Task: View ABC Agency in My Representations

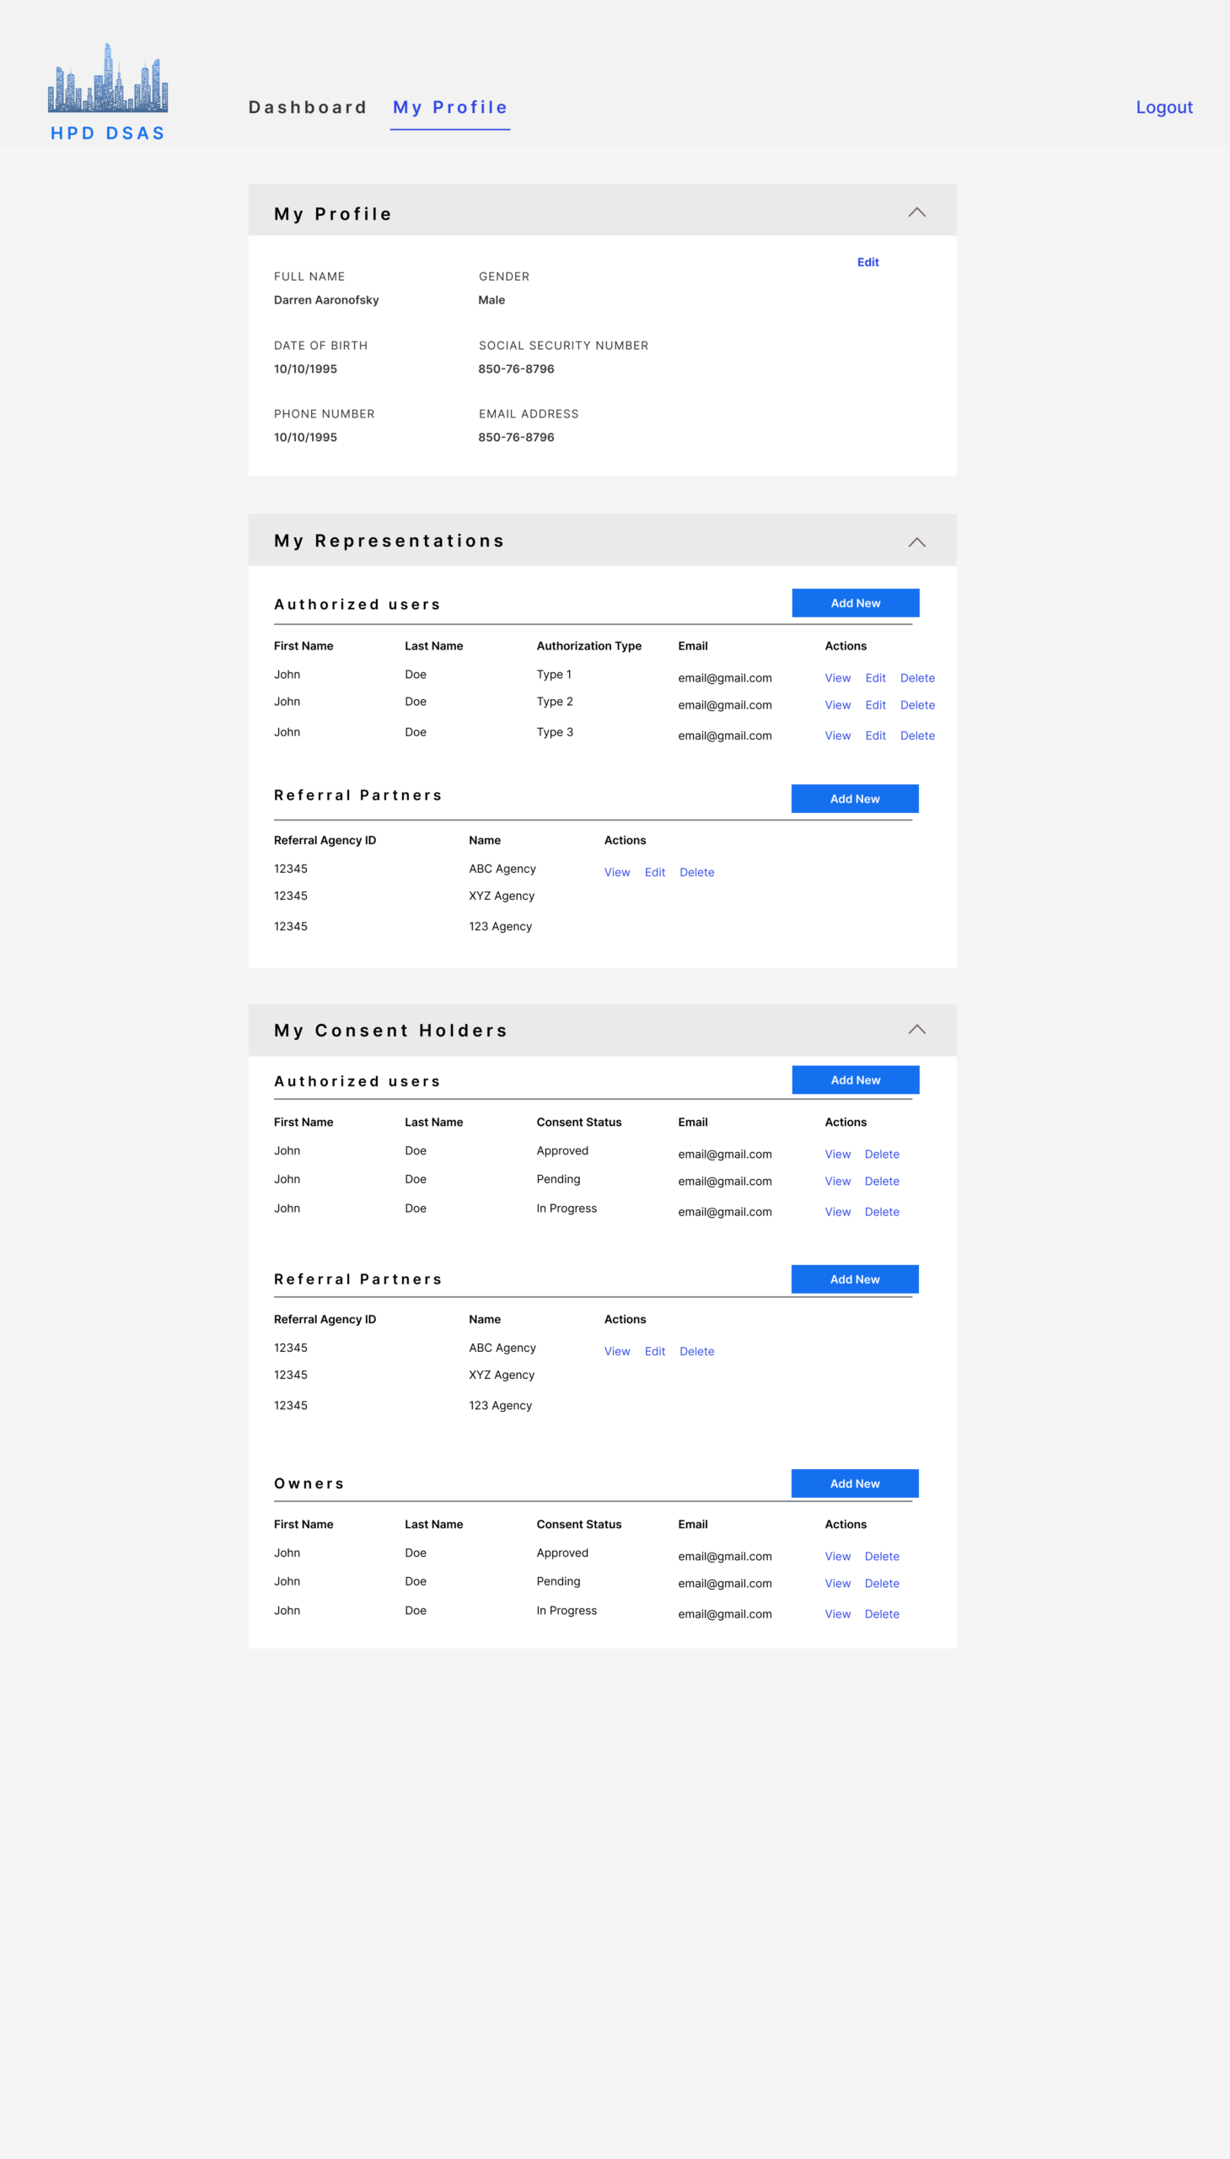Action: (x=617, y=872)
